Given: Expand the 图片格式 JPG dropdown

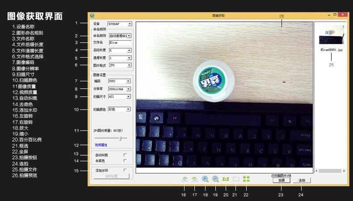Looking at the screenshot, I should (120, 65).
